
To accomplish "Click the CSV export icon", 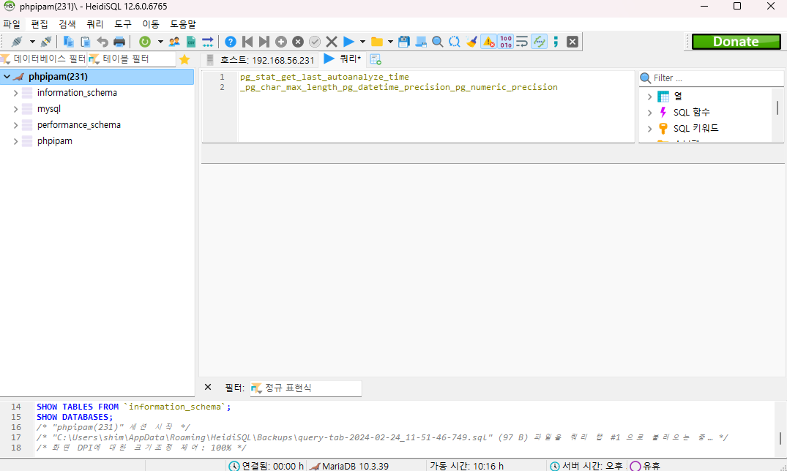I will click(x=191, y=42).
